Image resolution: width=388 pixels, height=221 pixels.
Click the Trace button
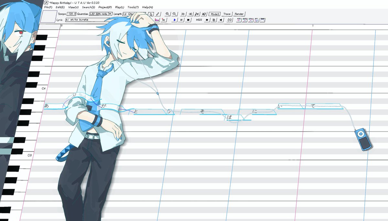[x=227, y=14]
